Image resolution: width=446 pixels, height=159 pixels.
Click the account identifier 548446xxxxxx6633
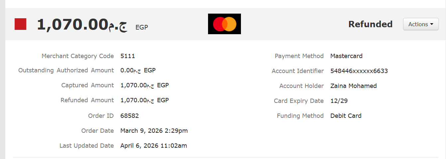pyautogui.click(x=359, y=71)
